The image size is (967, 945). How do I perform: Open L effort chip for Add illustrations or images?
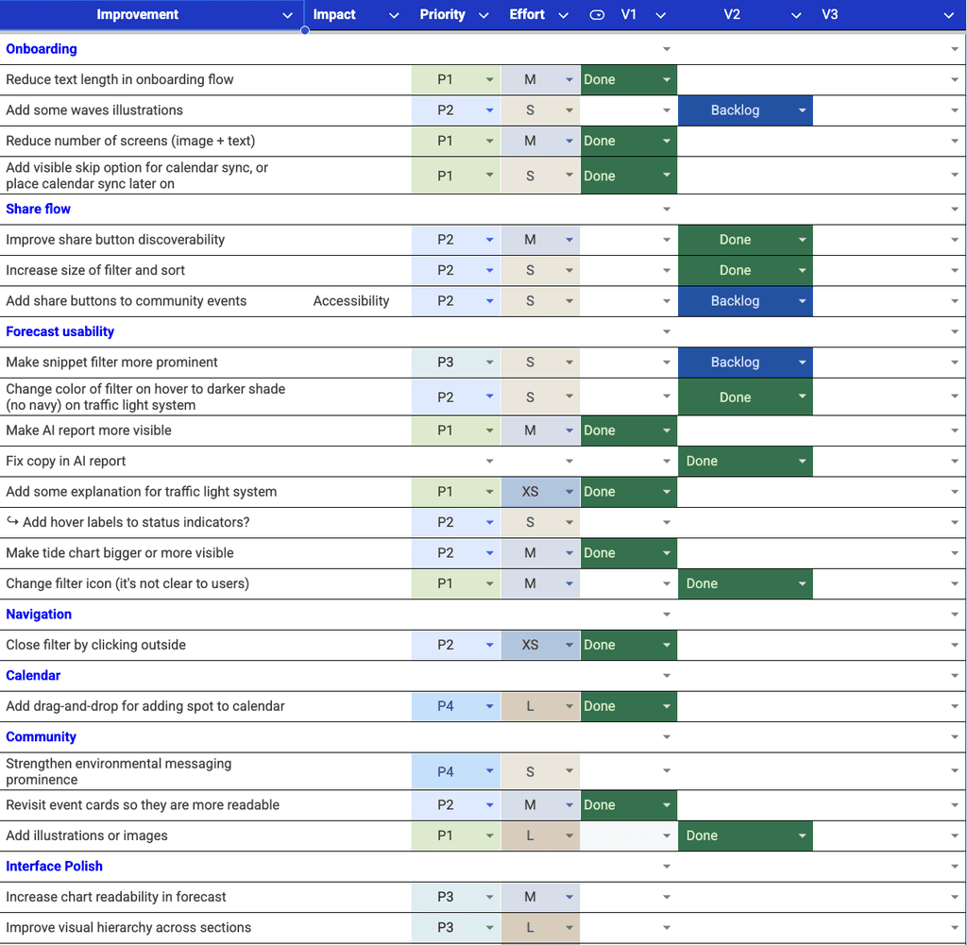[x=540, y=835]
